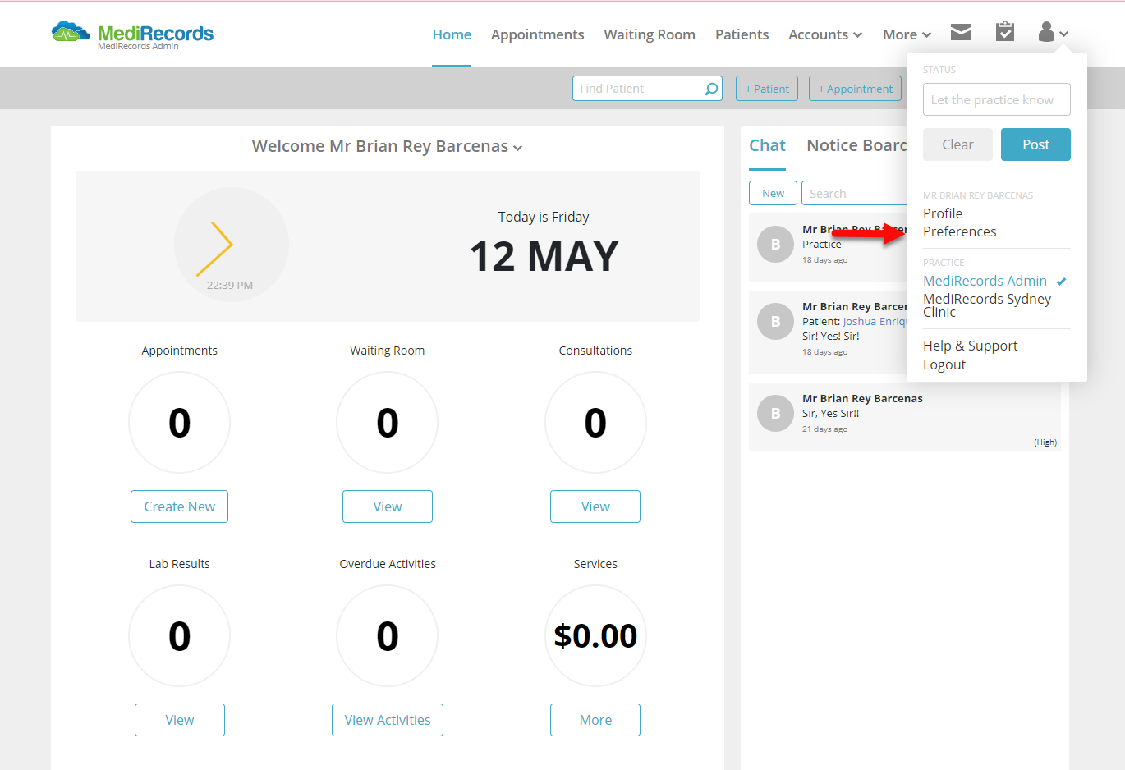Click the Find Patient magnifier icon
This screenshot has height=770, width=1125.
coord(711,89)
